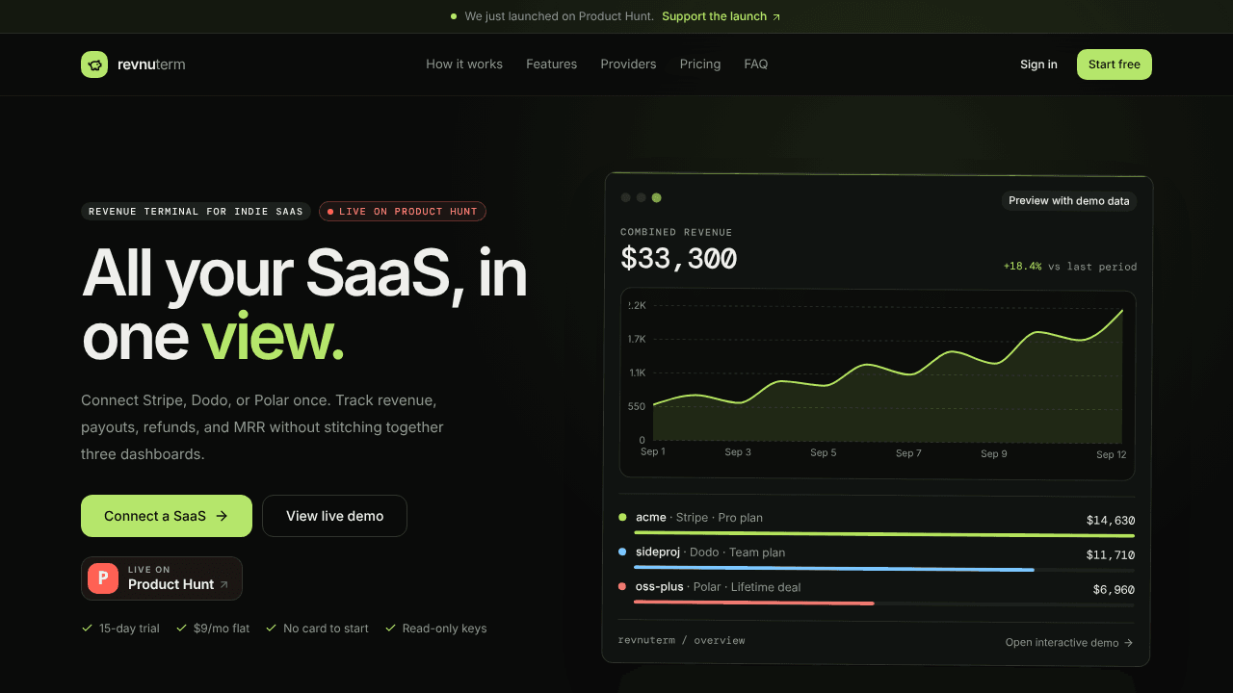Click the green window dot in demo panel
Screen dimensions: 1233x693
point(657,197)
